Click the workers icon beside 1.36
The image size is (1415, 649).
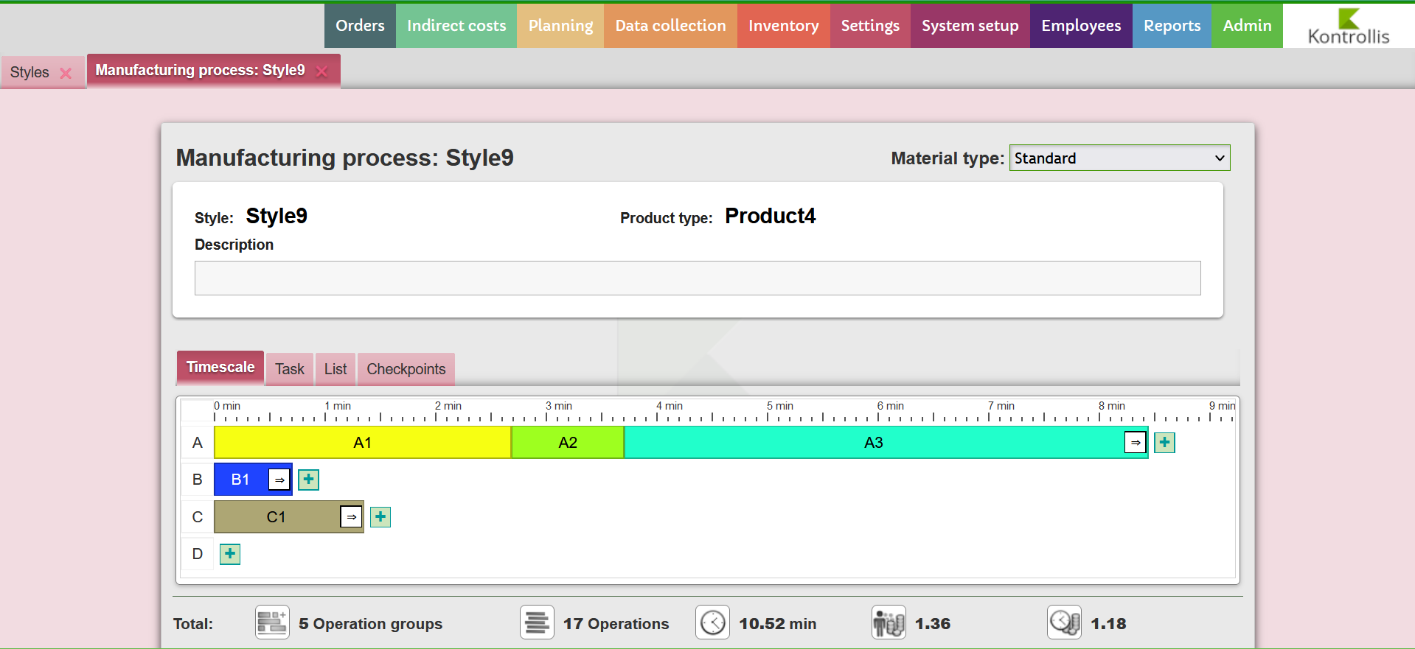[x=889, y=622]
